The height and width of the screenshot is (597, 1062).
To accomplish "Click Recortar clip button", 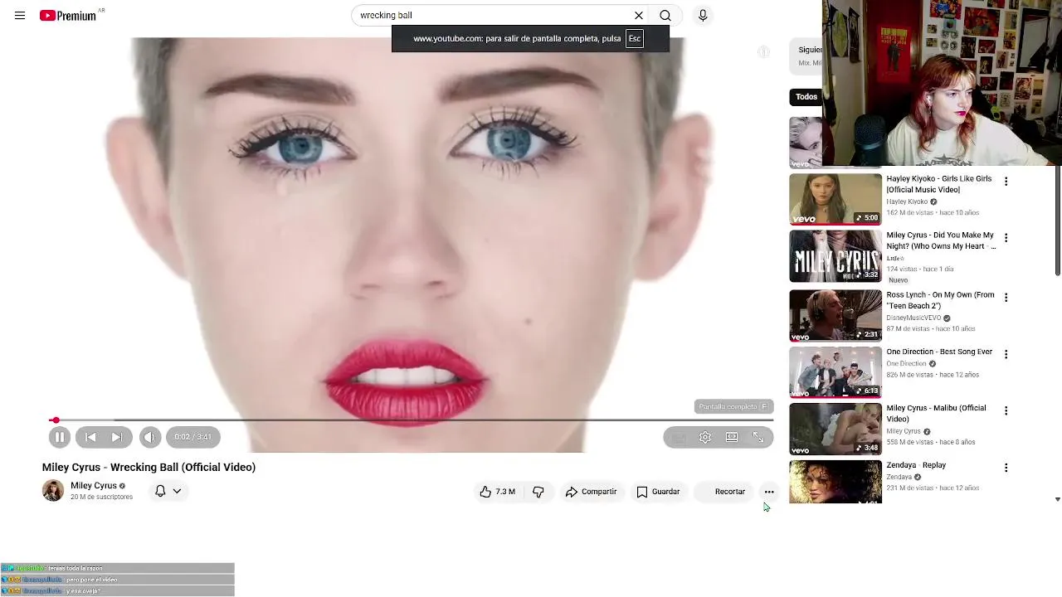I will point(723,492).
